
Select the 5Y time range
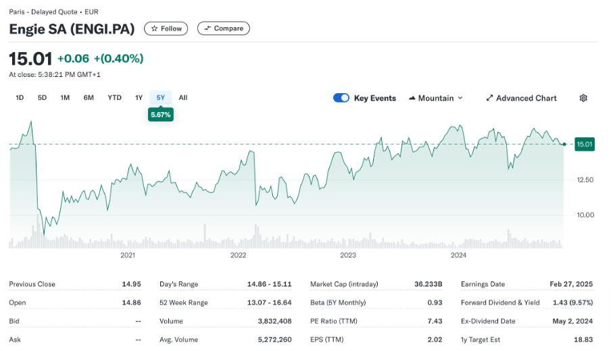click(160, 98)
